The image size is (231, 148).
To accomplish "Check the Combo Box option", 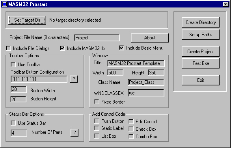I will click(x=131, y=137).
